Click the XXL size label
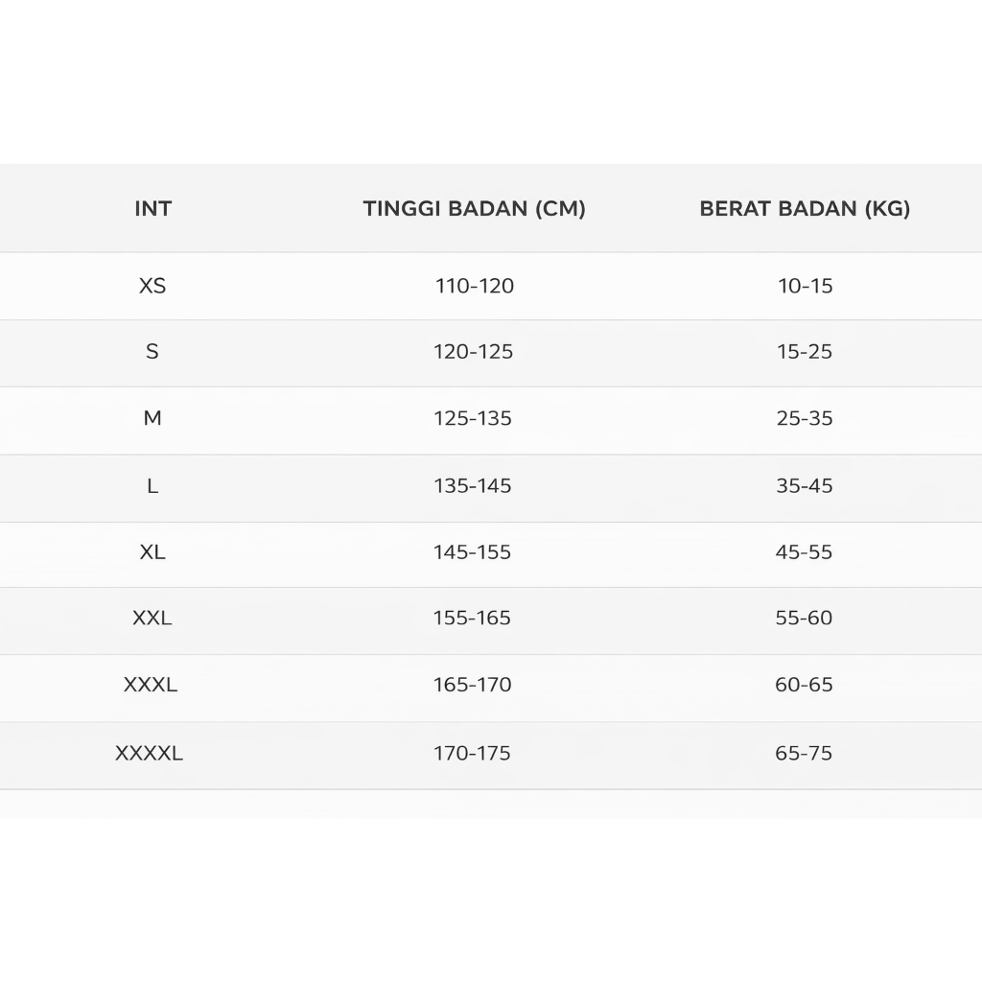 pyautogui.click(x=152, y=619)
